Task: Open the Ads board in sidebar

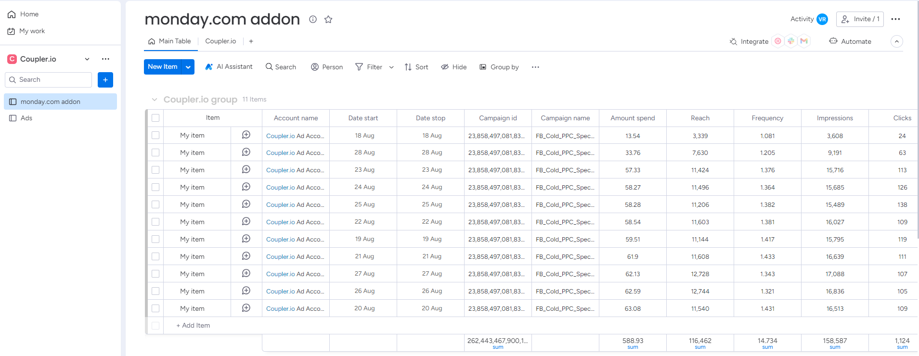Action: 26,118
